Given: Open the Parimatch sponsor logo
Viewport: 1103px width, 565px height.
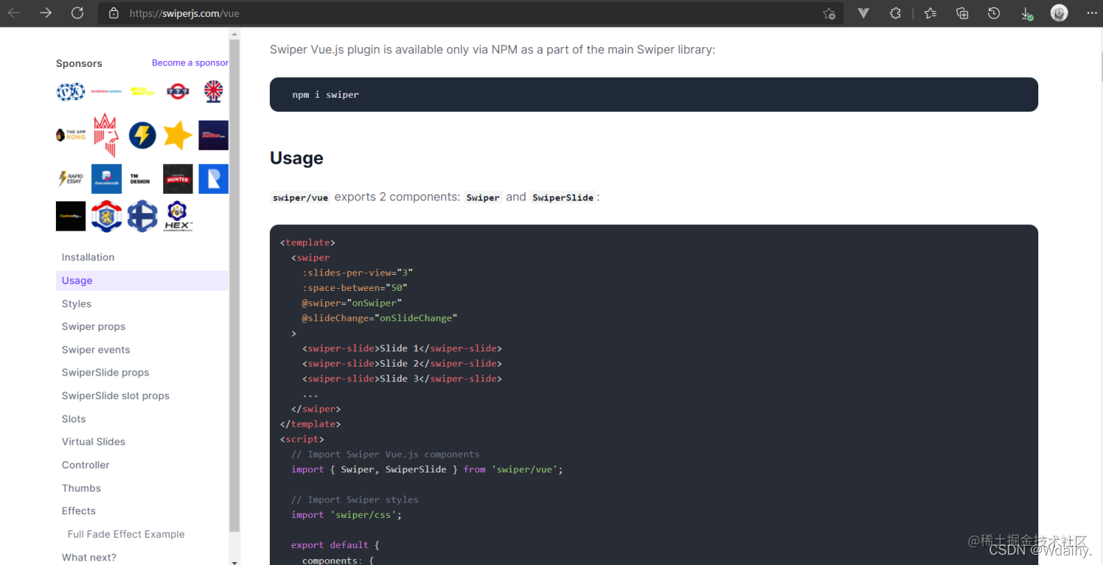Looking at the screenshot, I should pyautogui.click(x=142, y=91).
